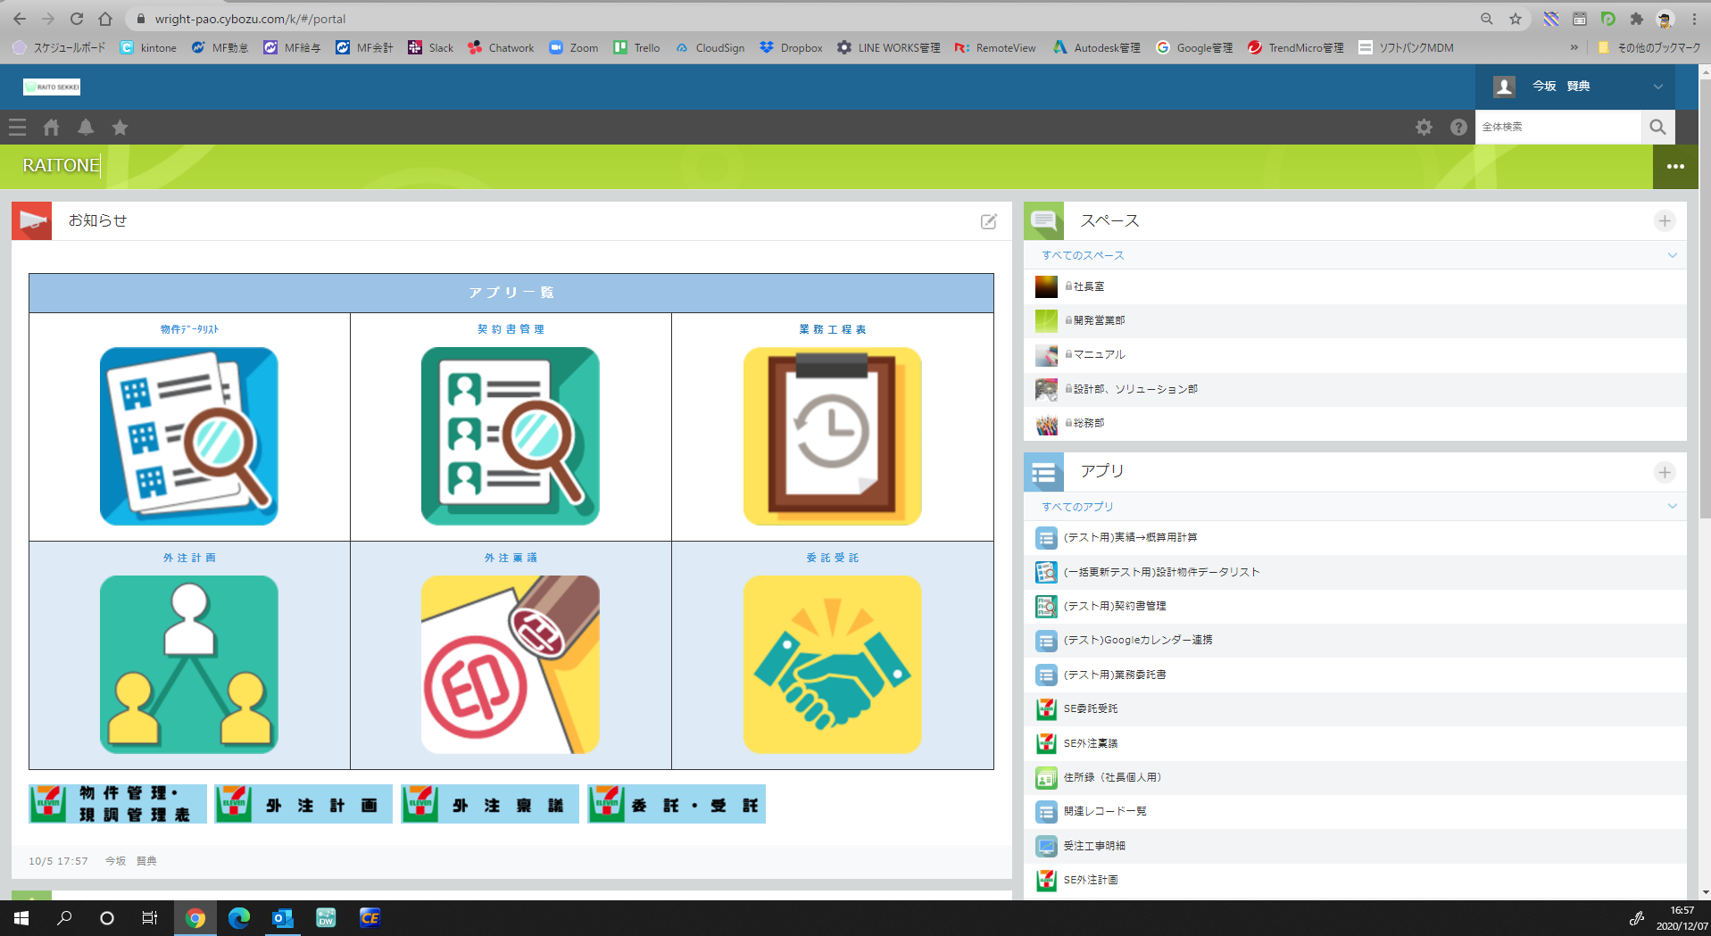The width and height of the screenshot is (1711, 936).
Task: Click the 外注計画 banner button
Action: click(x=303, y=805)
